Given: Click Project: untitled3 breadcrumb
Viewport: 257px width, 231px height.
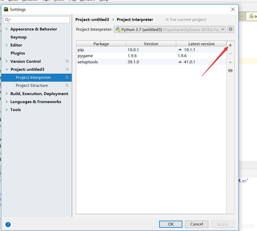Looking at the screenshot, I should pyautogui.click(x=92, y=20).
